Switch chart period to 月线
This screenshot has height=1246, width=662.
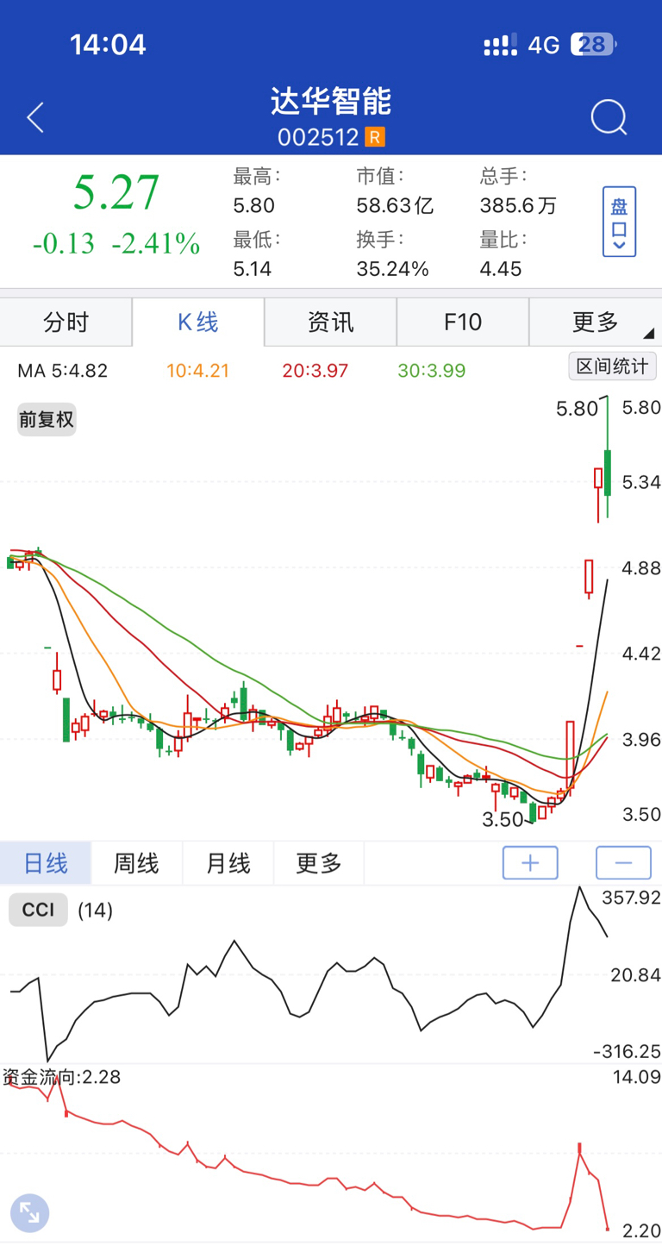click(x=228, y=863)
